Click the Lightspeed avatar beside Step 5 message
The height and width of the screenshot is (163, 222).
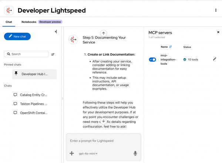click(x=73, y=39)
